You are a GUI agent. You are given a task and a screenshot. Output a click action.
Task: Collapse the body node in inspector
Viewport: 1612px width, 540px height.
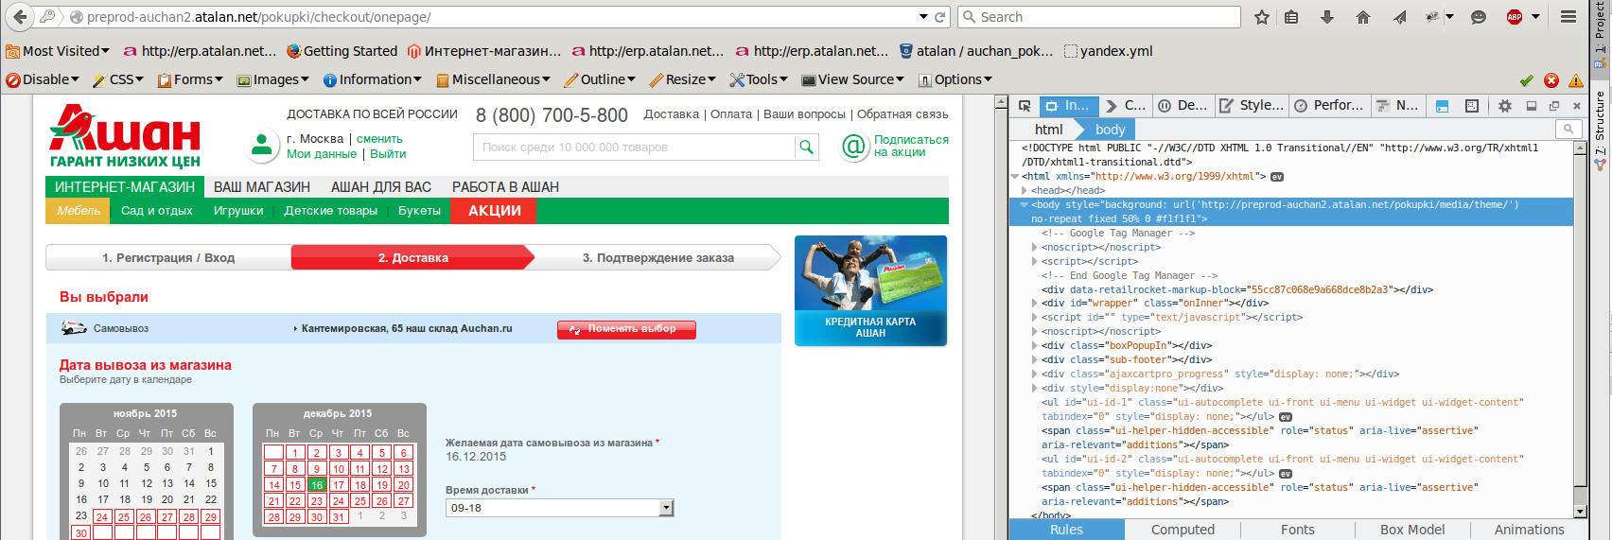click(x=1025, y=204)
